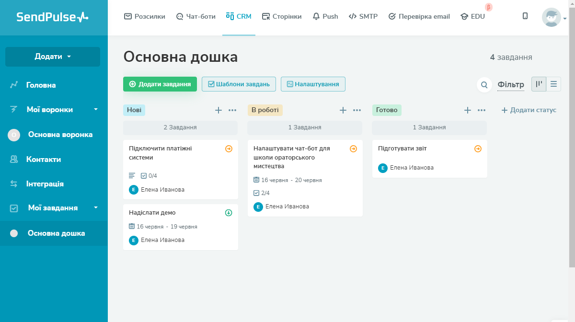Click the SendPulse logo
Image resolution: width=575 pixels, height=322 pixels.
53,17
